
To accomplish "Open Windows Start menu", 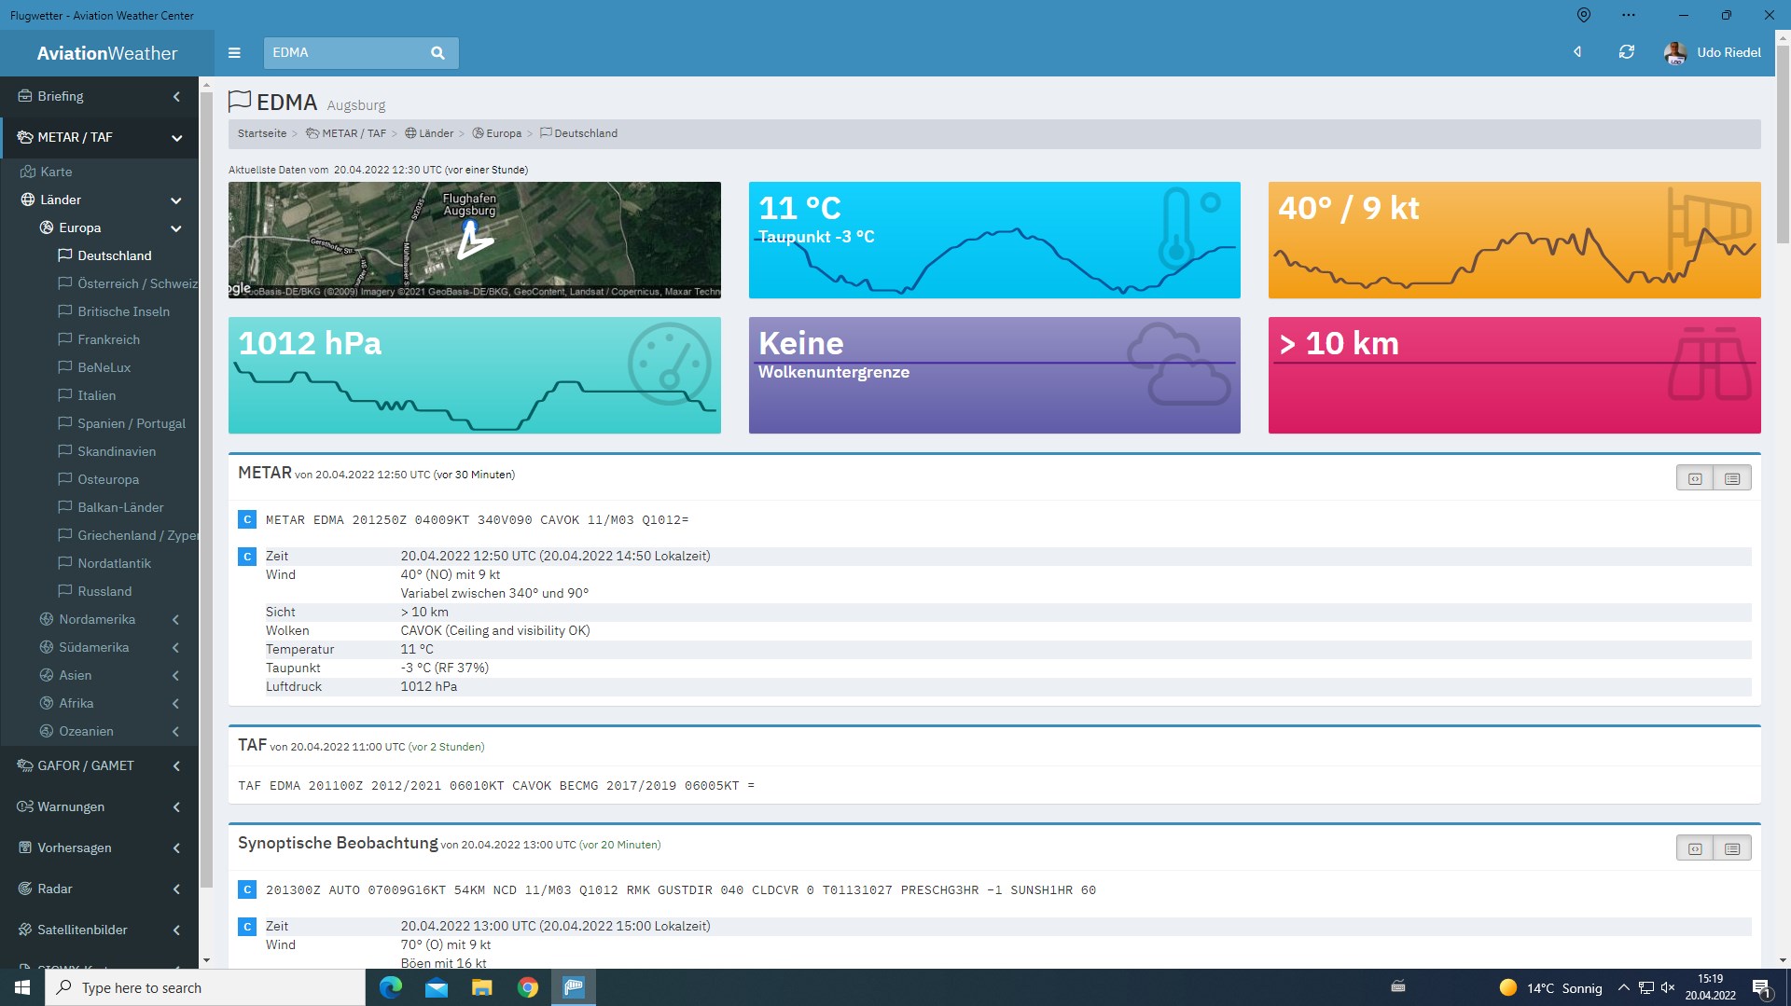I will tap(22, 987).
